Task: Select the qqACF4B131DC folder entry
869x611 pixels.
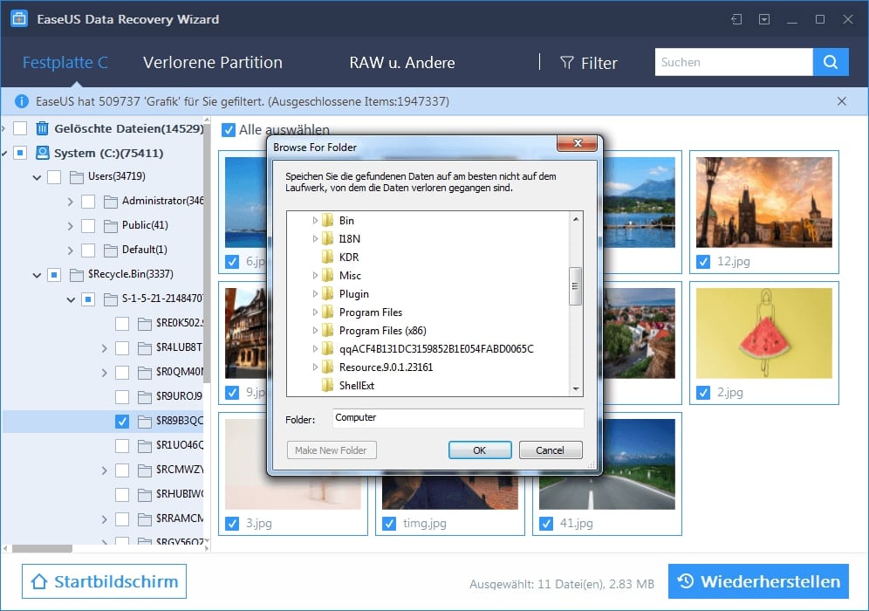Action: pyautogui.click(x=436, y=349)
